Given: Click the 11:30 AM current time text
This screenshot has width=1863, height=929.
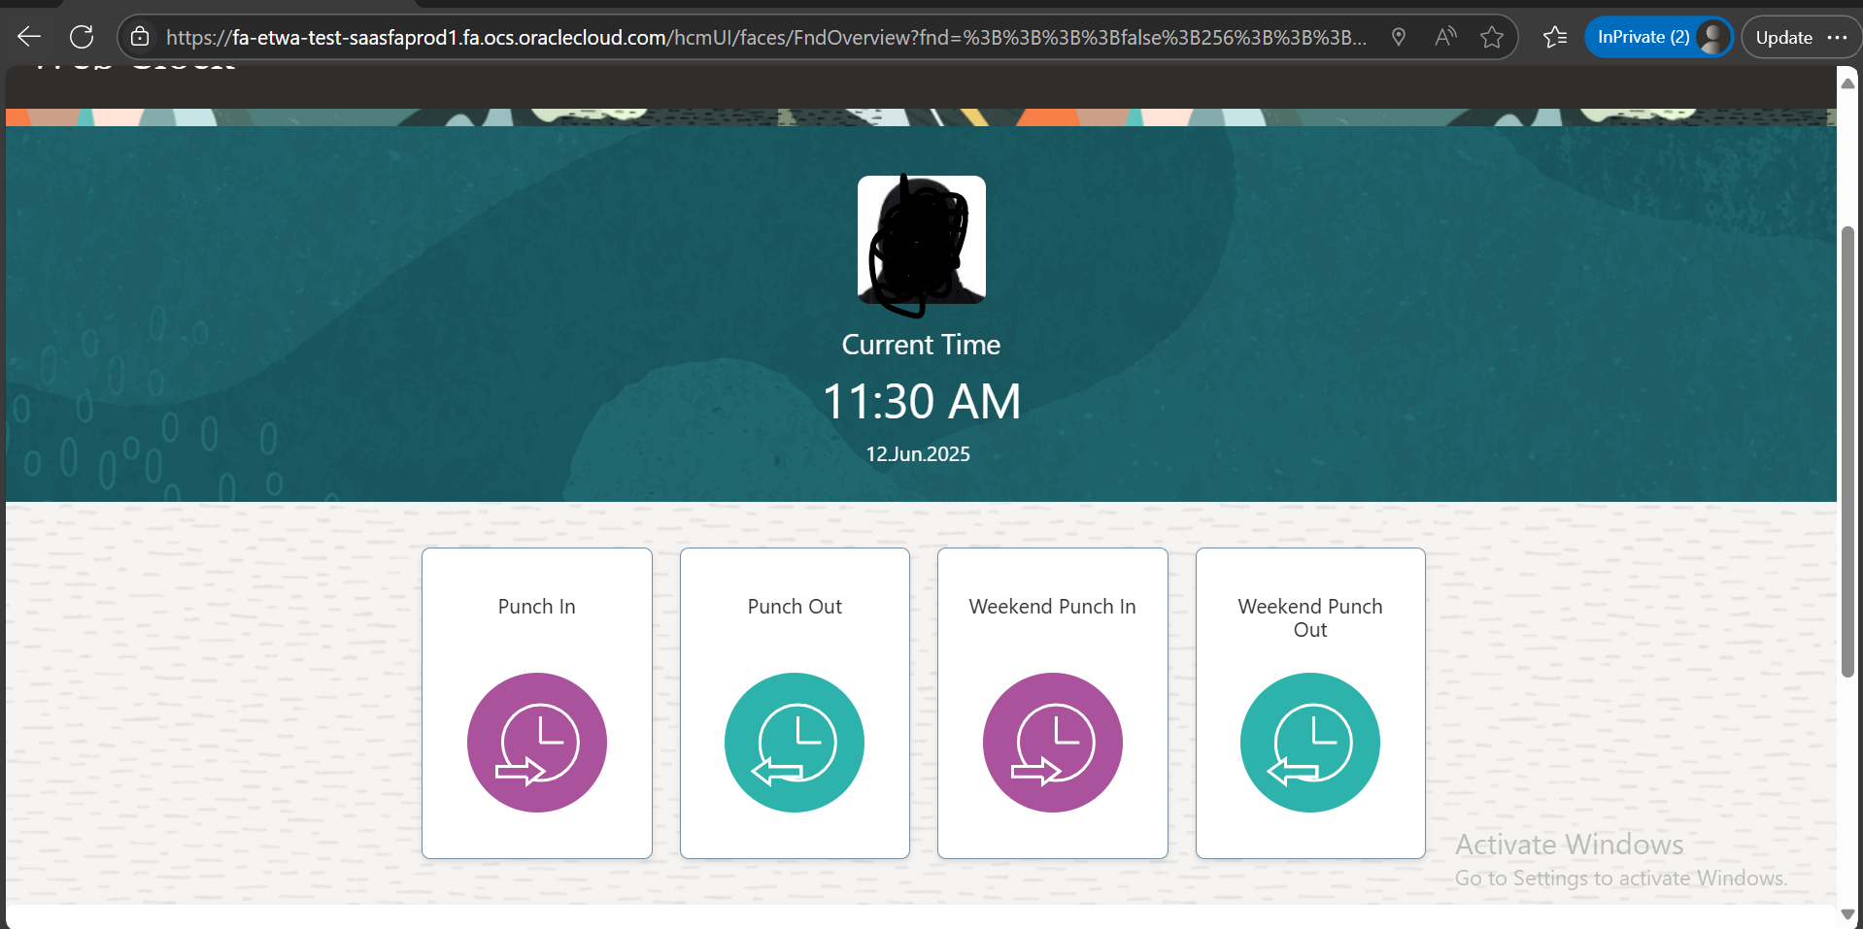Looking at the screenshot, I should 921,401.
